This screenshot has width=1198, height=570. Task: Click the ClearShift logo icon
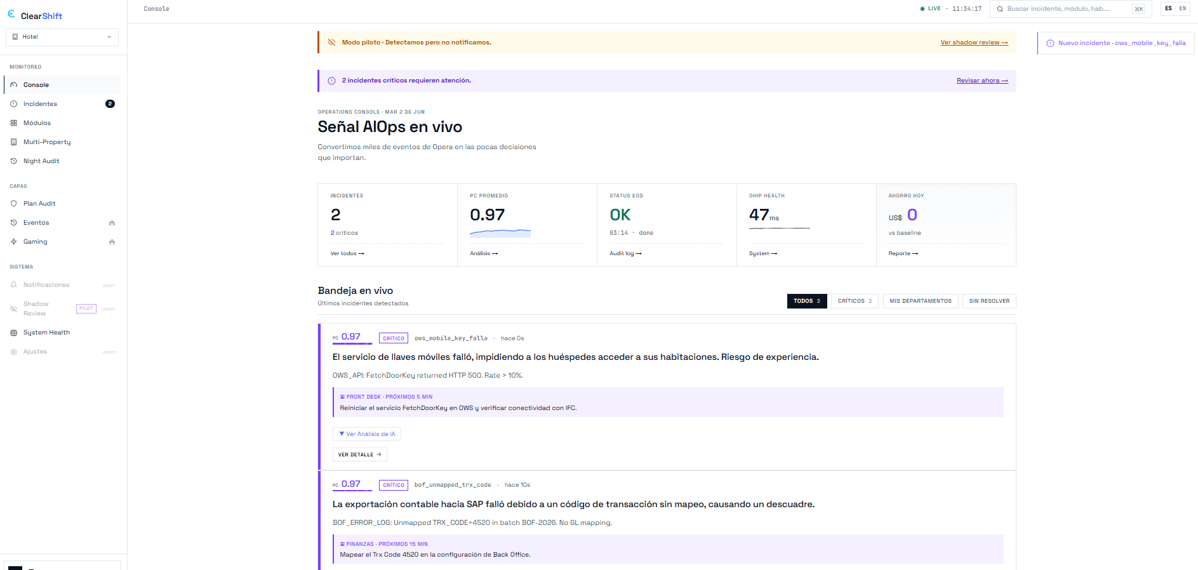pyautogui.click(x=11, y=13)
